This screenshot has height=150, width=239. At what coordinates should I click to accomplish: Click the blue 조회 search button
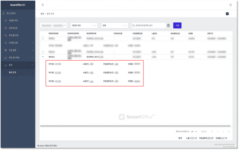(x=177, y=25)
